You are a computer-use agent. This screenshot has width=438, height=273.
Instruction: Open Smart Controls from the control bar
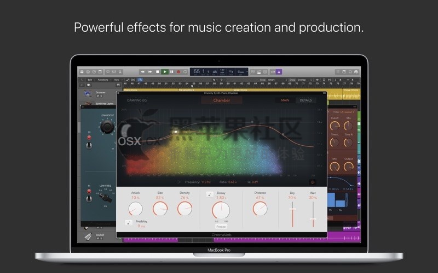click(108, 72)
